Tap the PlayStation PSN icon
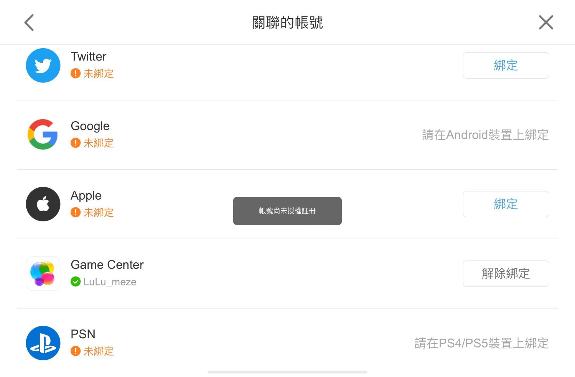The image size is (575, 377). [x=43, y=343]
